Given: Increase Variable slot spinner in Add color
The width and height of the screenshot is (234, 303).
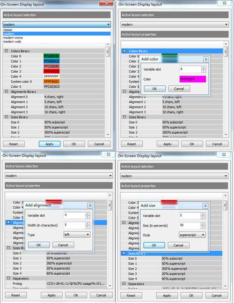Looking at the screenshot, I should click(204, 68).
